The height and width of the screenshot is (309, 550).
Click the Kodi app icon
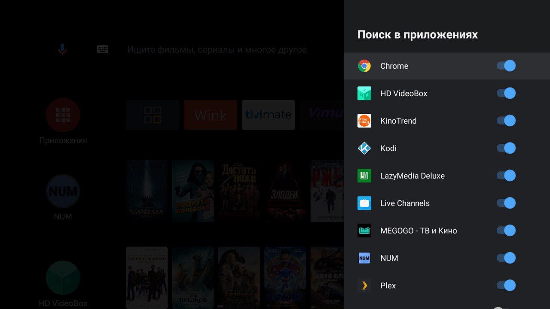coord(364,148)
